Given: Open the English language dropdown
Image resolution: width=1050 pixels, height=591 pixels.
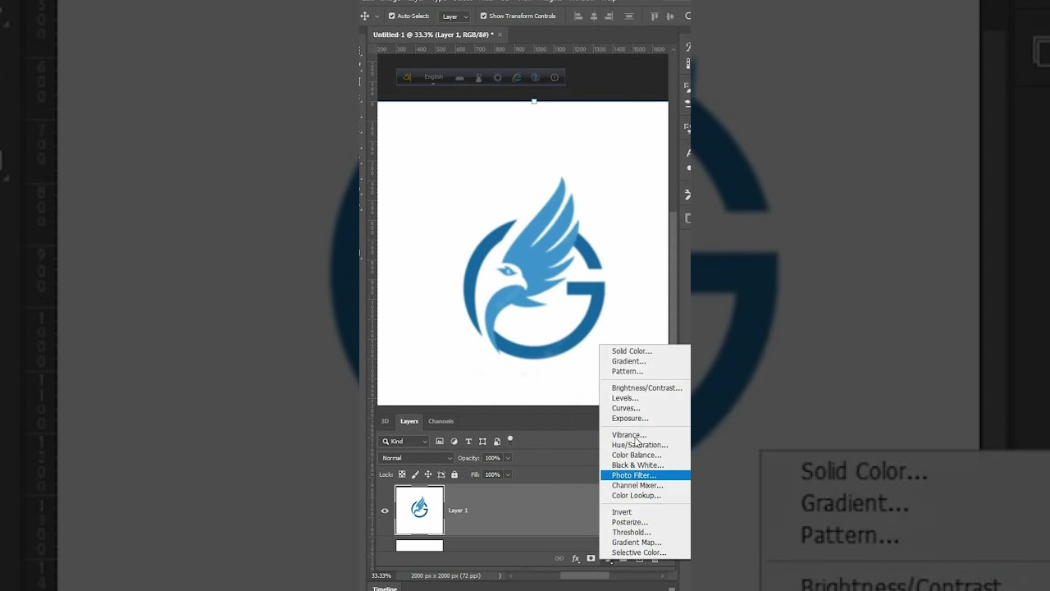Looking at the screenshot, I should point(433,78).
